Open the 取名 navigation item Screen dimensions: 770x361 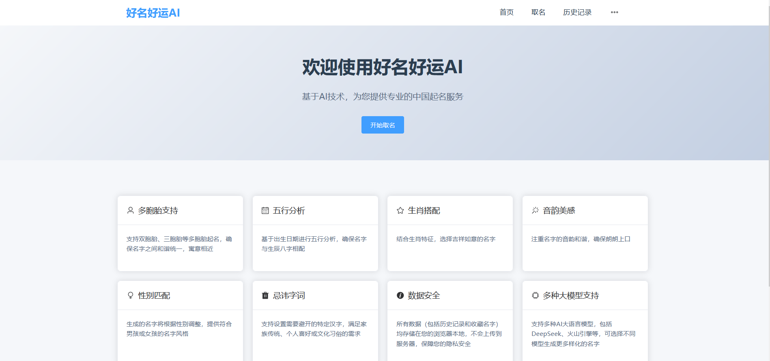tap(538, 13)
